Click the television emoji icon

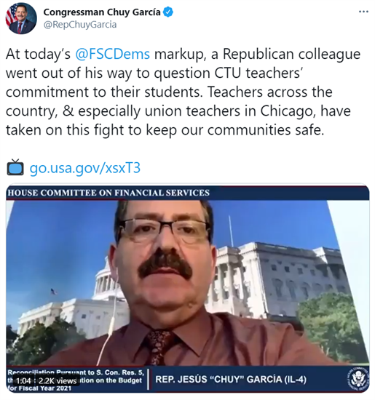coord(15,167)
